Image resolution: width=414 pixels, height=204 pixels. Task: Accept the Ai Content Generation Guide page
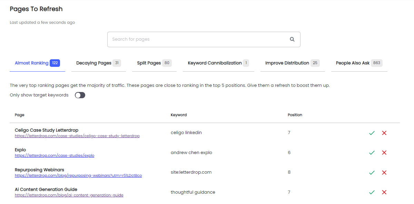click(372, 192)
